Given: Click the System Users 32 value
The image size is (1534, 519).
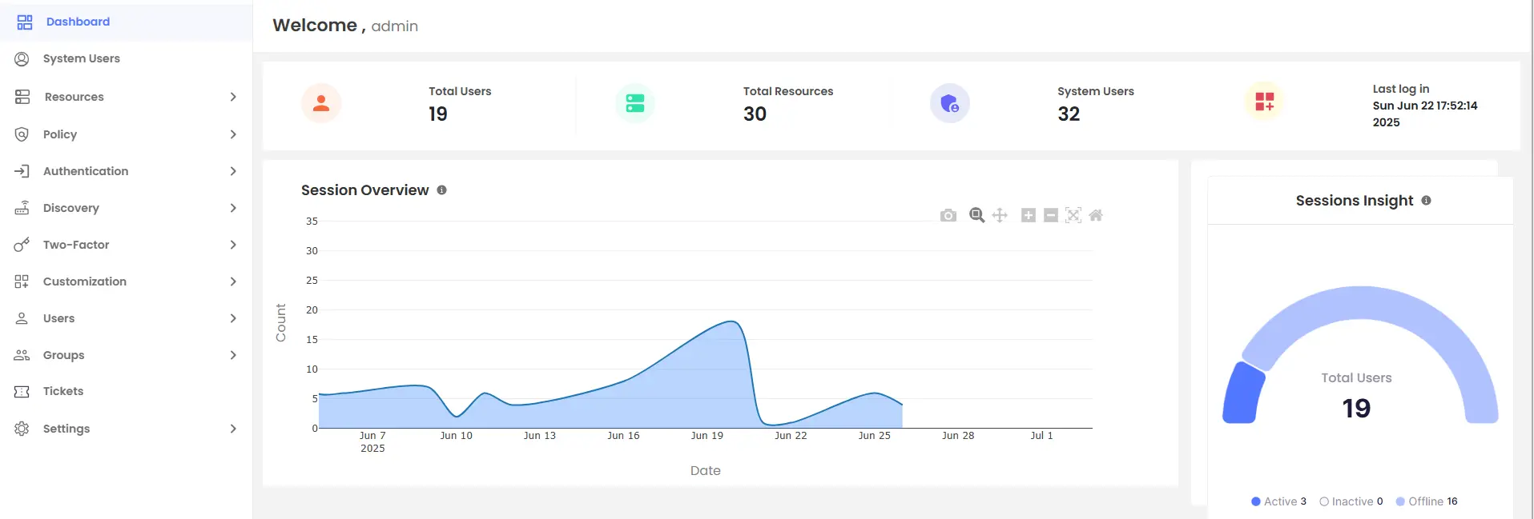Looking at the screenshot, I should pyautogui.click(x=1069, y=114).
